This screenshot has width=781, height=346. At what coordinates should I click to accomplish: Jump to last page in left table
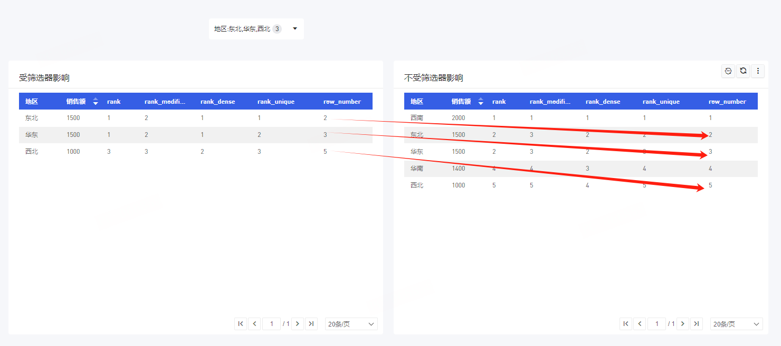[x=311, y=324]
